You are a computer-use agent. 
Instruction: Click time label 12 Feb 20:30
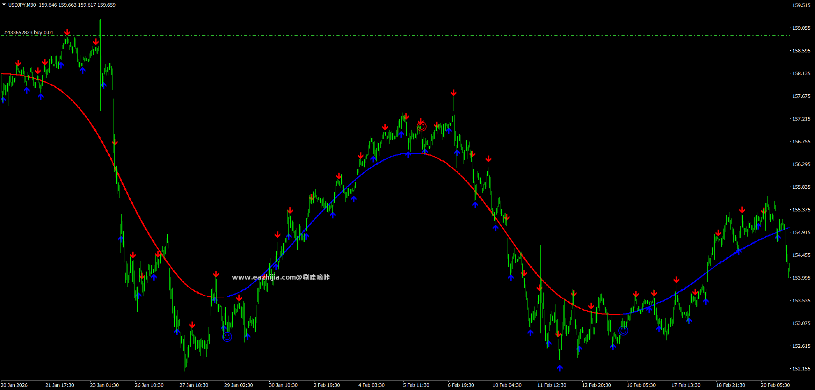pyautogui.click(x=597, y=385)
